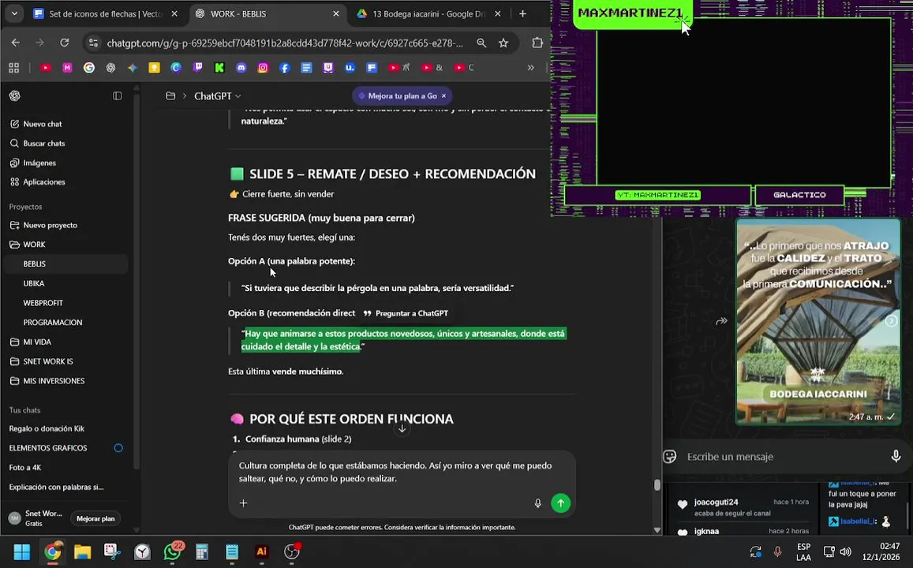Add attachment with plus icon in composer

(243, 503)
